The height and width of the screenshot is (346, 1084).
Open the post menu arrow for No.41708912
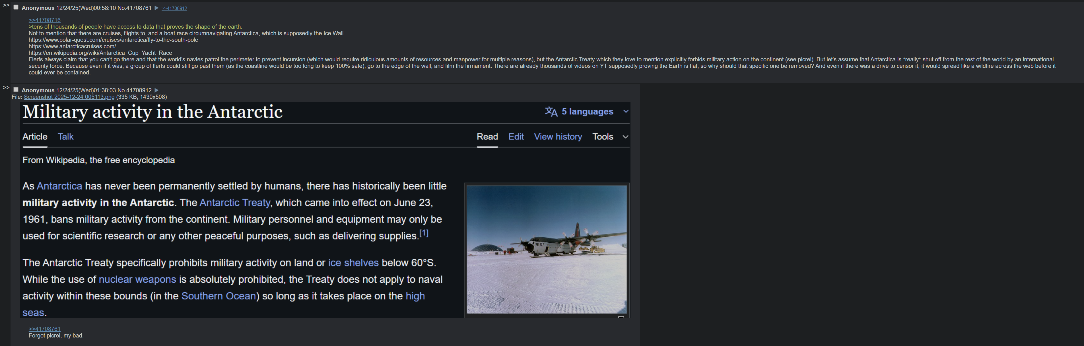(156, 90)
